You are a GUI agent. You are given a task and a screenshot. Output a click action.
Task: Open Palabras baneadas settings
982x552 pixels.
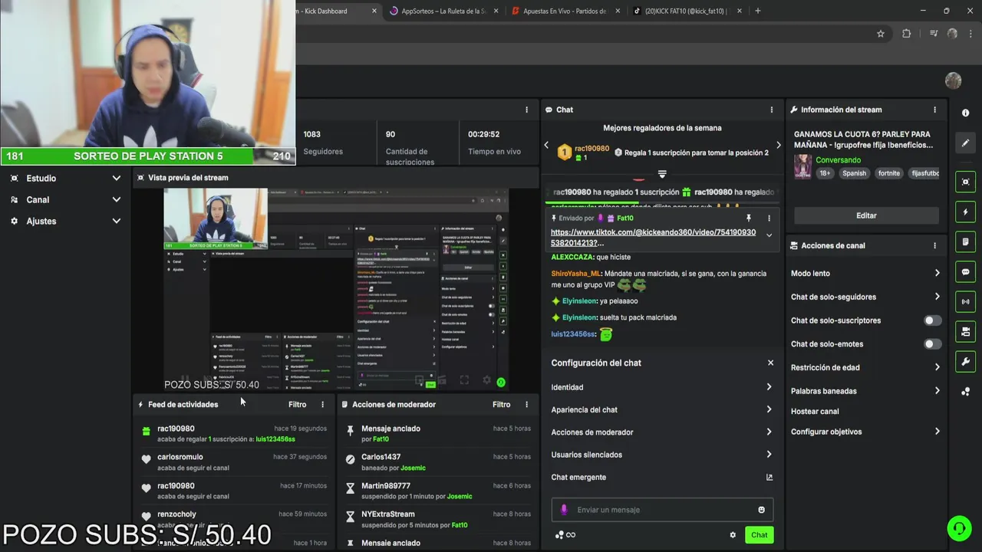point(865,391)
